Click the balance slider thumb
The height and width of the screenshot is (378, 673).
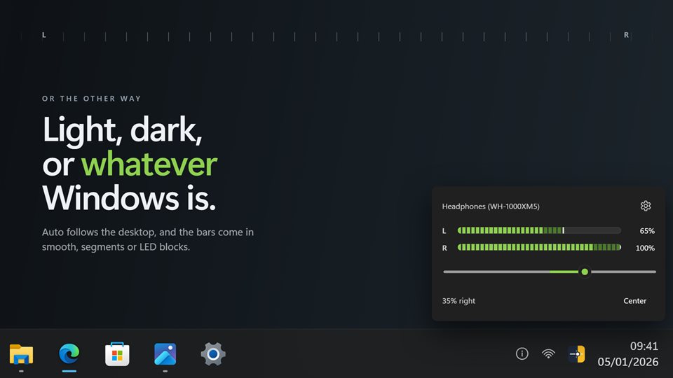(x=585, y=272)
